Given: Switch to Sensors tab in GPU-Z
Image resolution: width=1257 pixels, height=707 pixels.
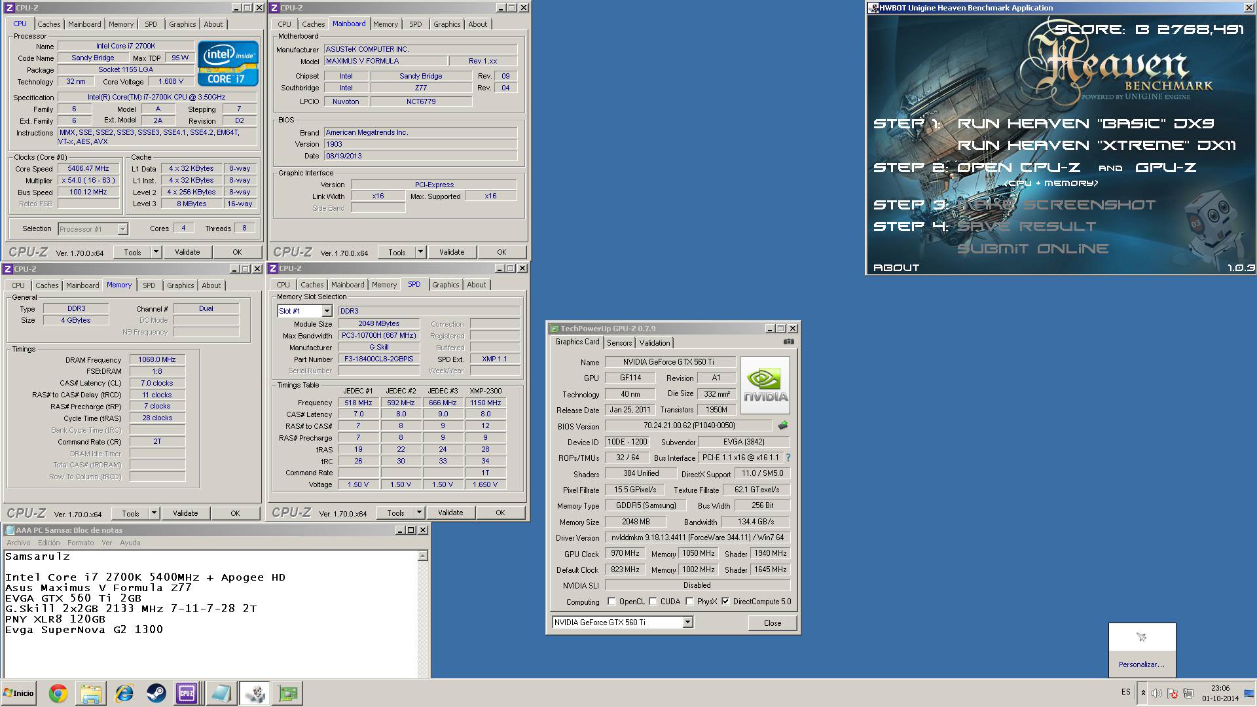Looking at the screenshot, I should point(619,342).
